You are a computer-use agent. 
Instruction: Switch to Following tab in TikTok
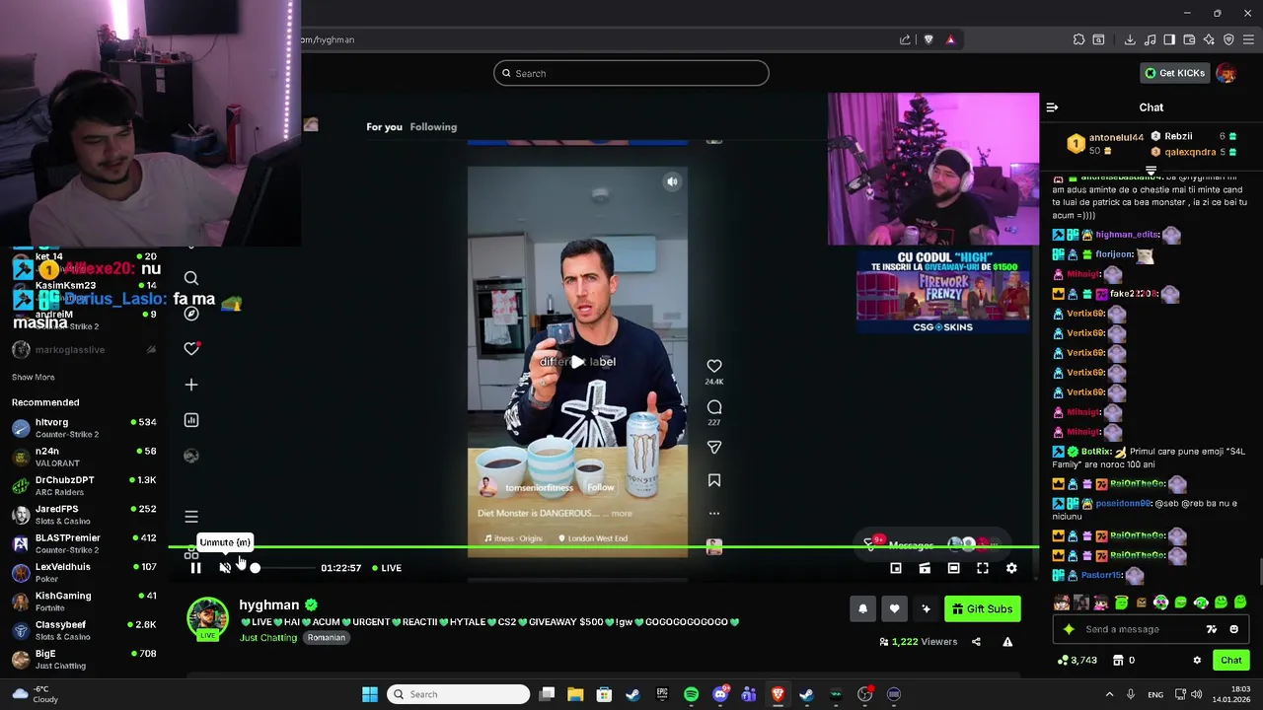tap(433, 127)
